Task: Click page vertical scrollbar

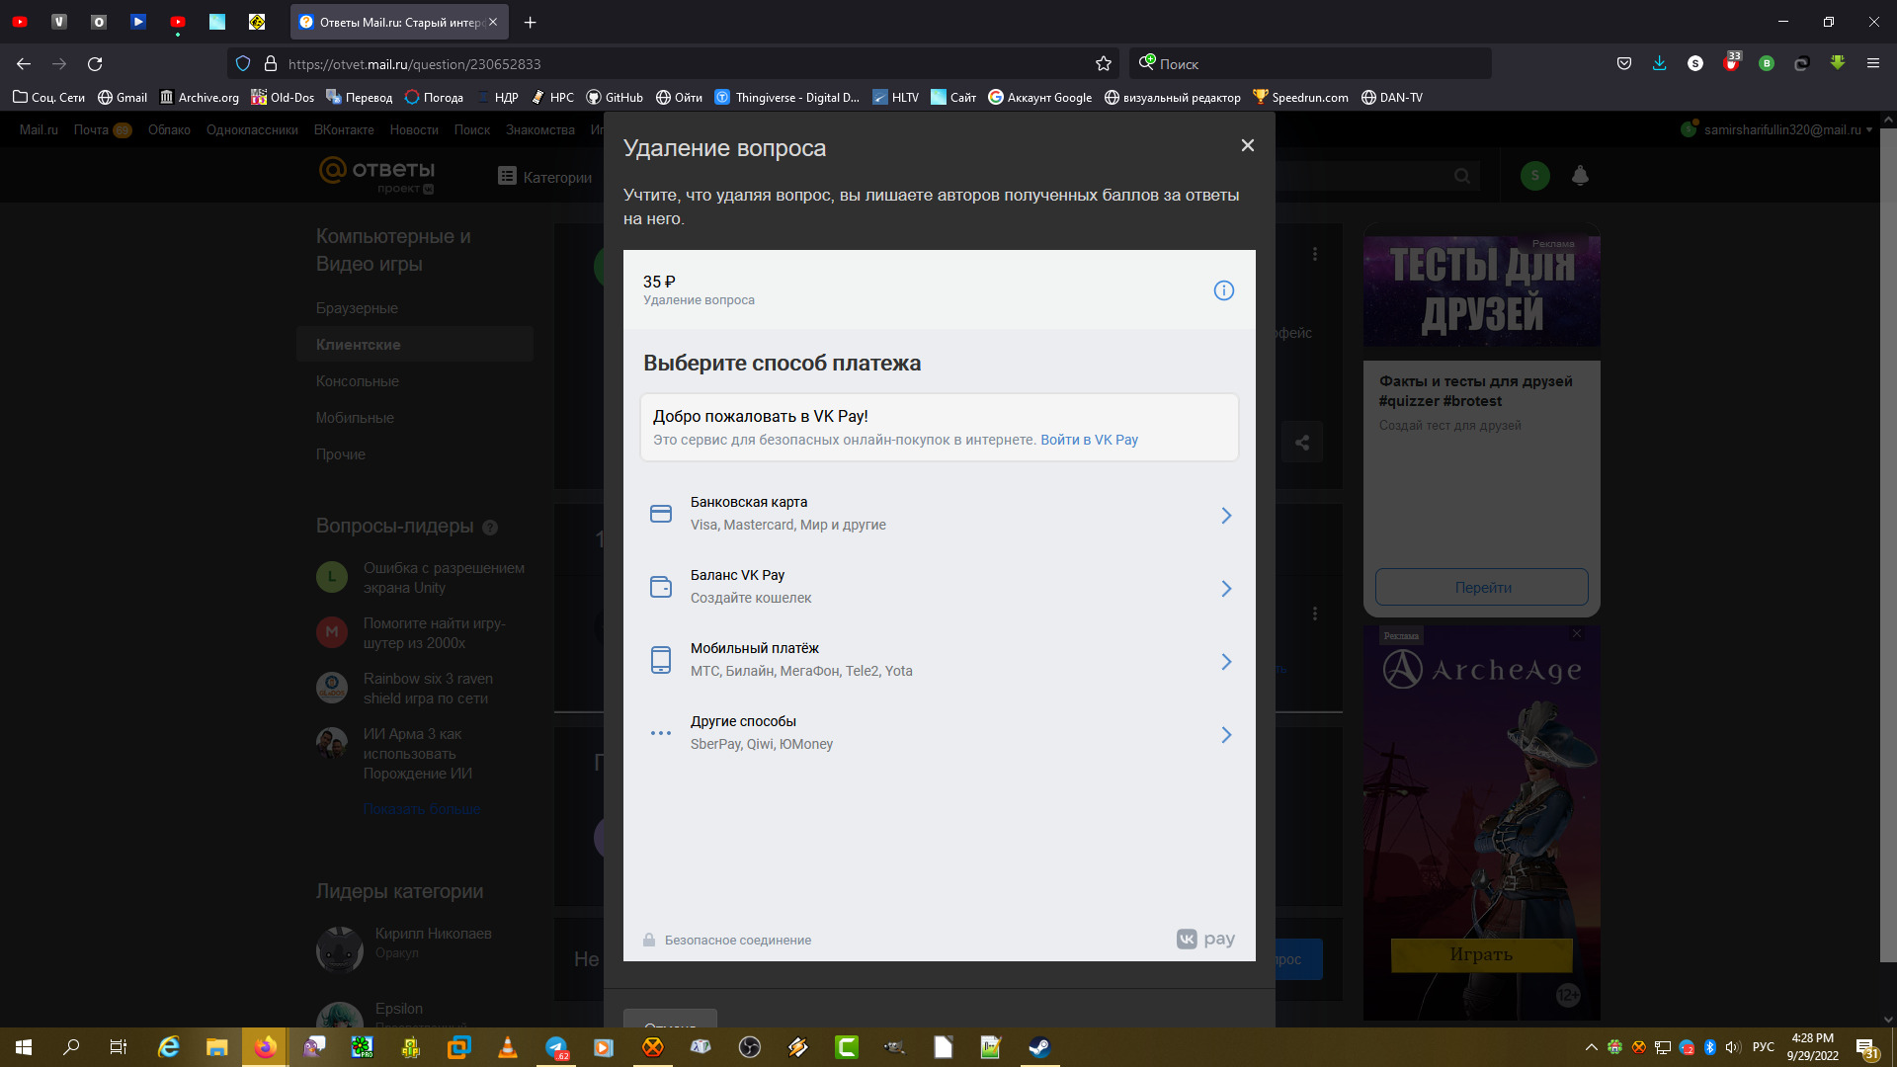Action: pyautogui.click(x=1888, y=543)
